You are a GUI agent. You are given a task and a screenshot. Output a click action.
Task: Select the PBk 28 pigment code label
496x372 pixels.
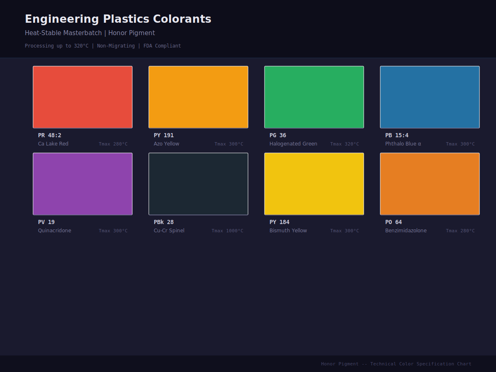[x=163, y=222]
